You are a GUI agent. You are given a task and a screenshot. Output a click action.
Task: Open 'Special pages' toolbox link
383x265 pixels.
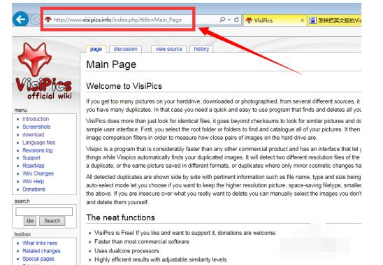tap(38, 259)
